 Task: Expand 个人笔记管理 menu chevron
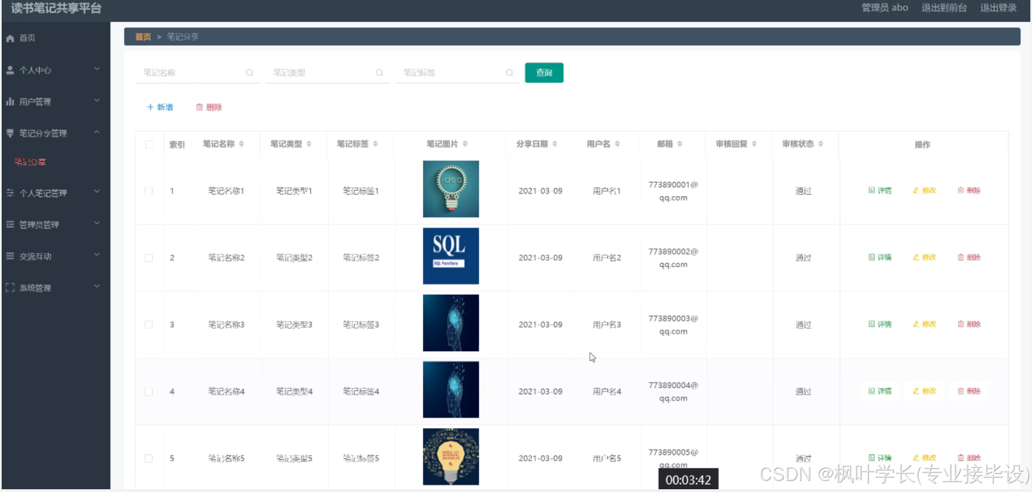[x=97, y=192]
